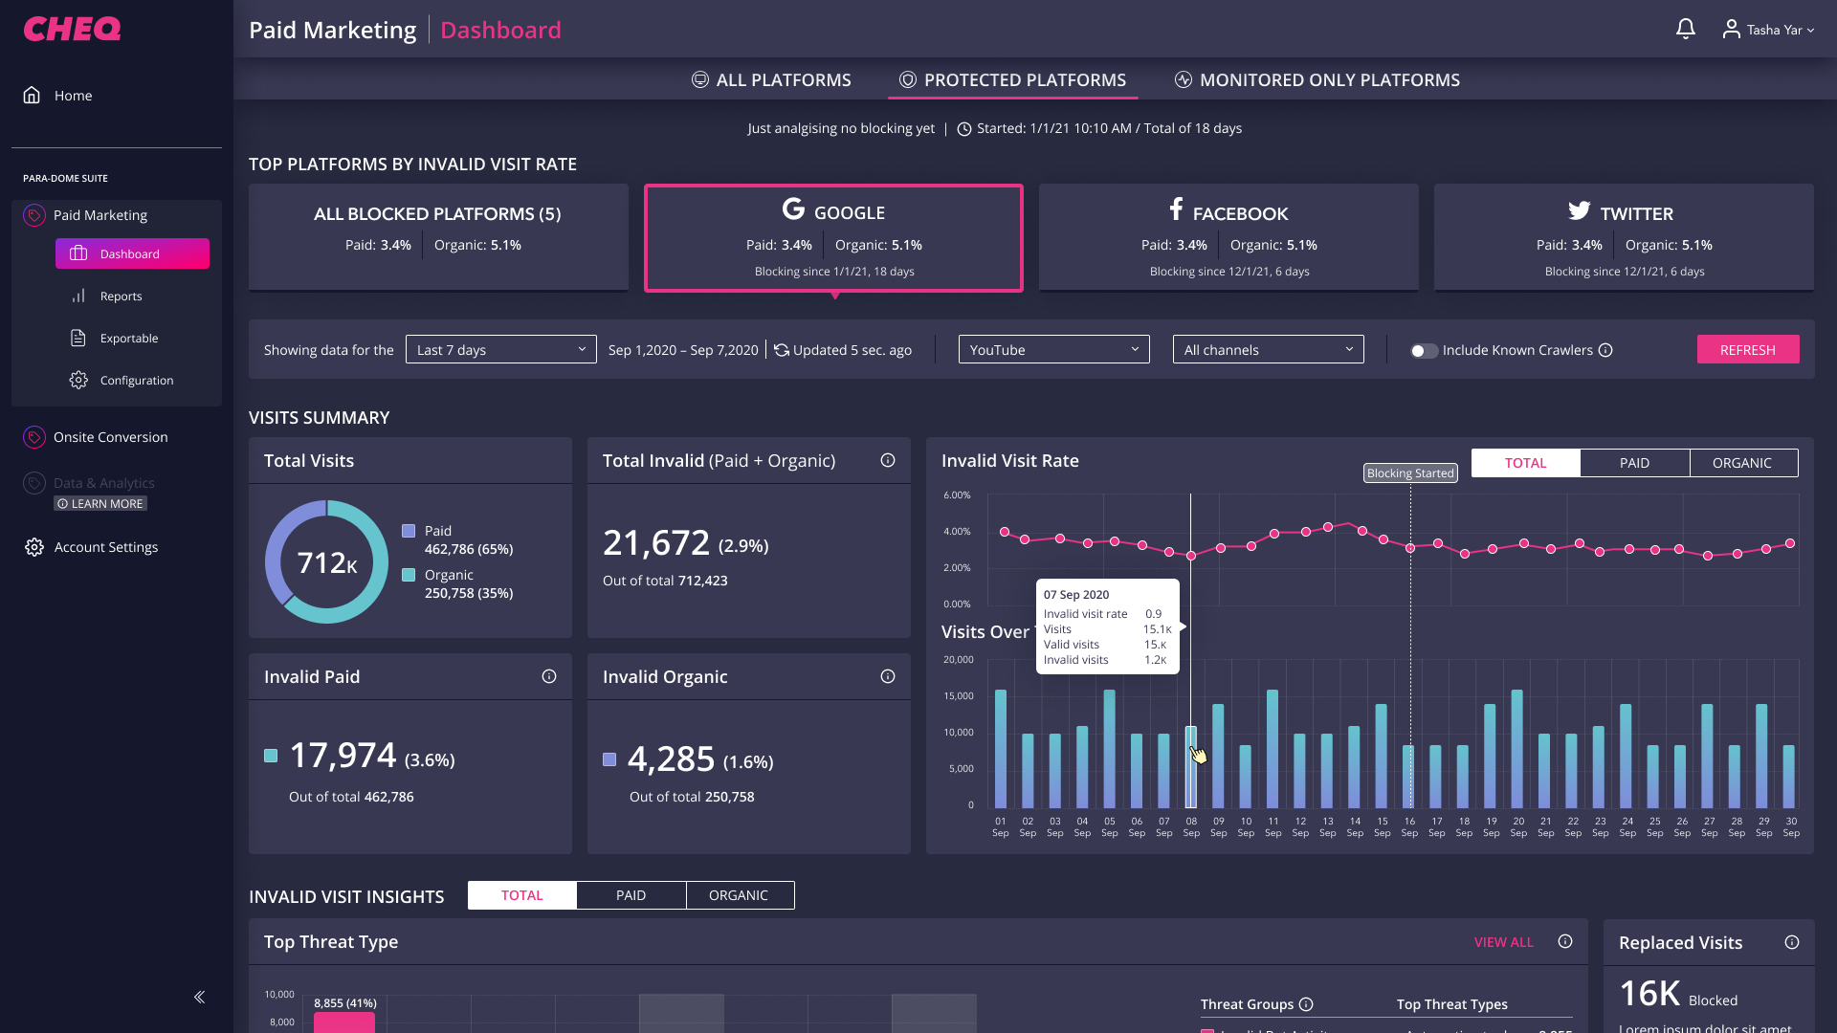Select PAID in Invalid Visit Insights
This screenshot has height=1033, width=1837.
[631, 895]
